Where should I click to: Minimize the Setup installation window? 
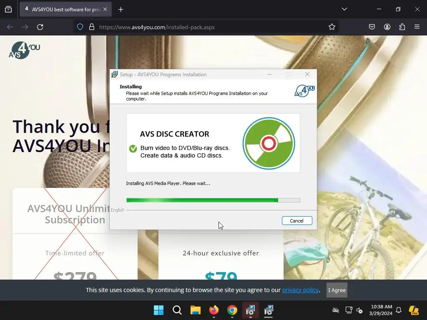point(269,74)
